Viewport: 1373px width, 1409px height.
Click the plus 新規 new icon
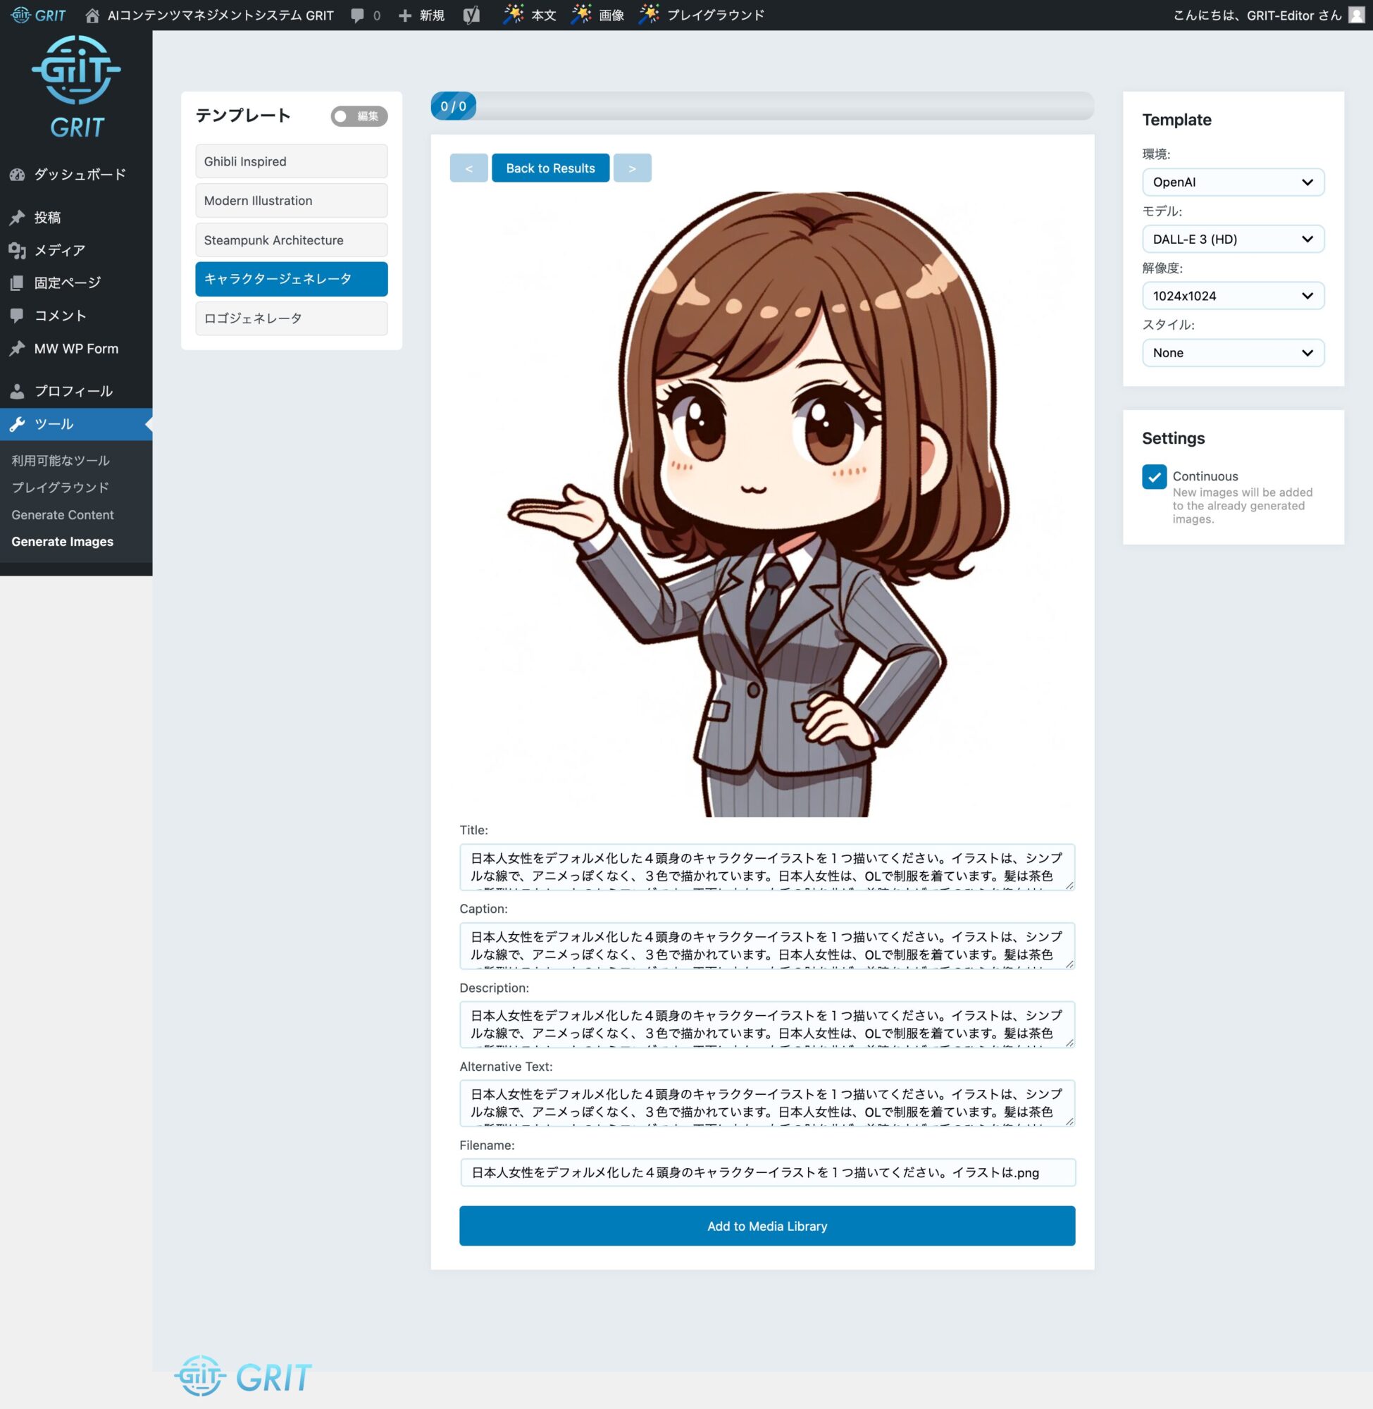(x=404, y=15)
